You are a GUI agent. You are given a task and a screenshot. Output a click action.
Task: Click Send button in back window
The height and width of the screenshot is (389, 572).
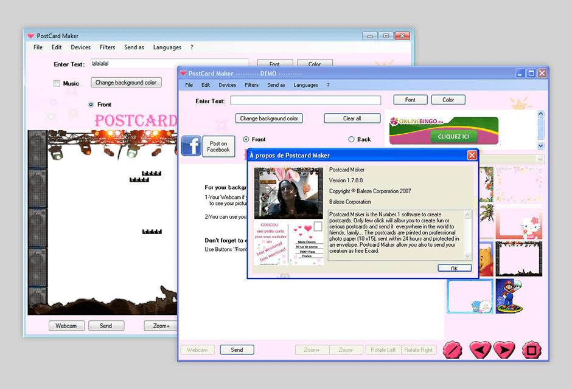[x=106, y=326]
